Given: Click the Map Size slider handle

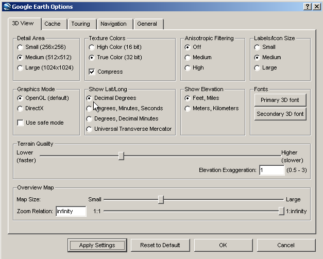Looking at the screenshot, I should [161, 199].
